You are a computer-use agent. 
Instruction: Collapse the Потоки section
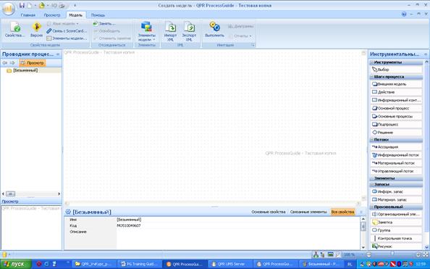pyautogui.click(x=372, y=140)
